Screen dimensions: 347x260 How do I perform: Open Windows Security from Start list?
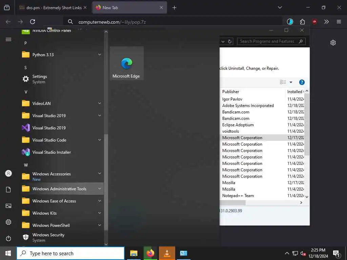coord(62,237)
